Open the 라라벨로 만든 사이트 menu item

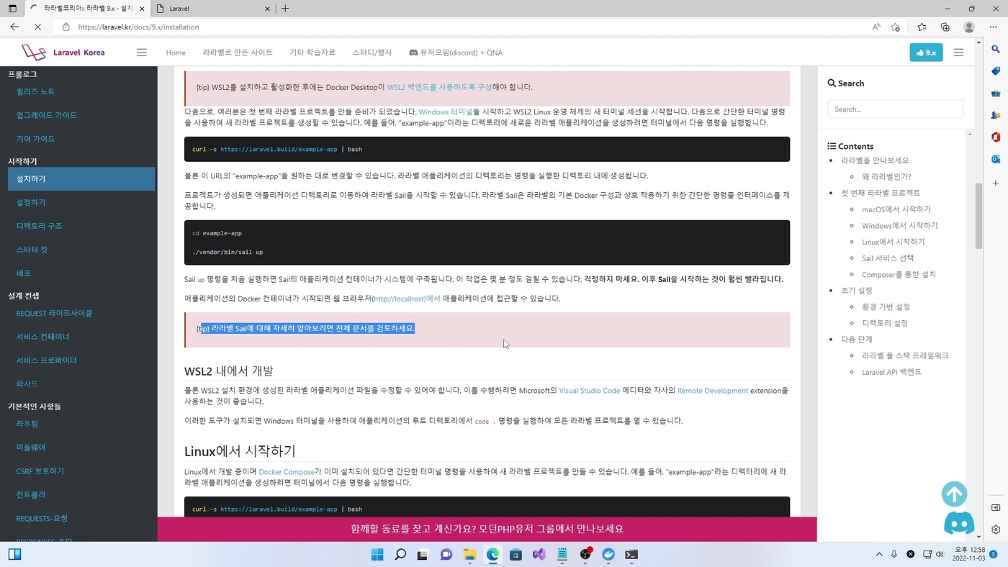click(238, 53)
